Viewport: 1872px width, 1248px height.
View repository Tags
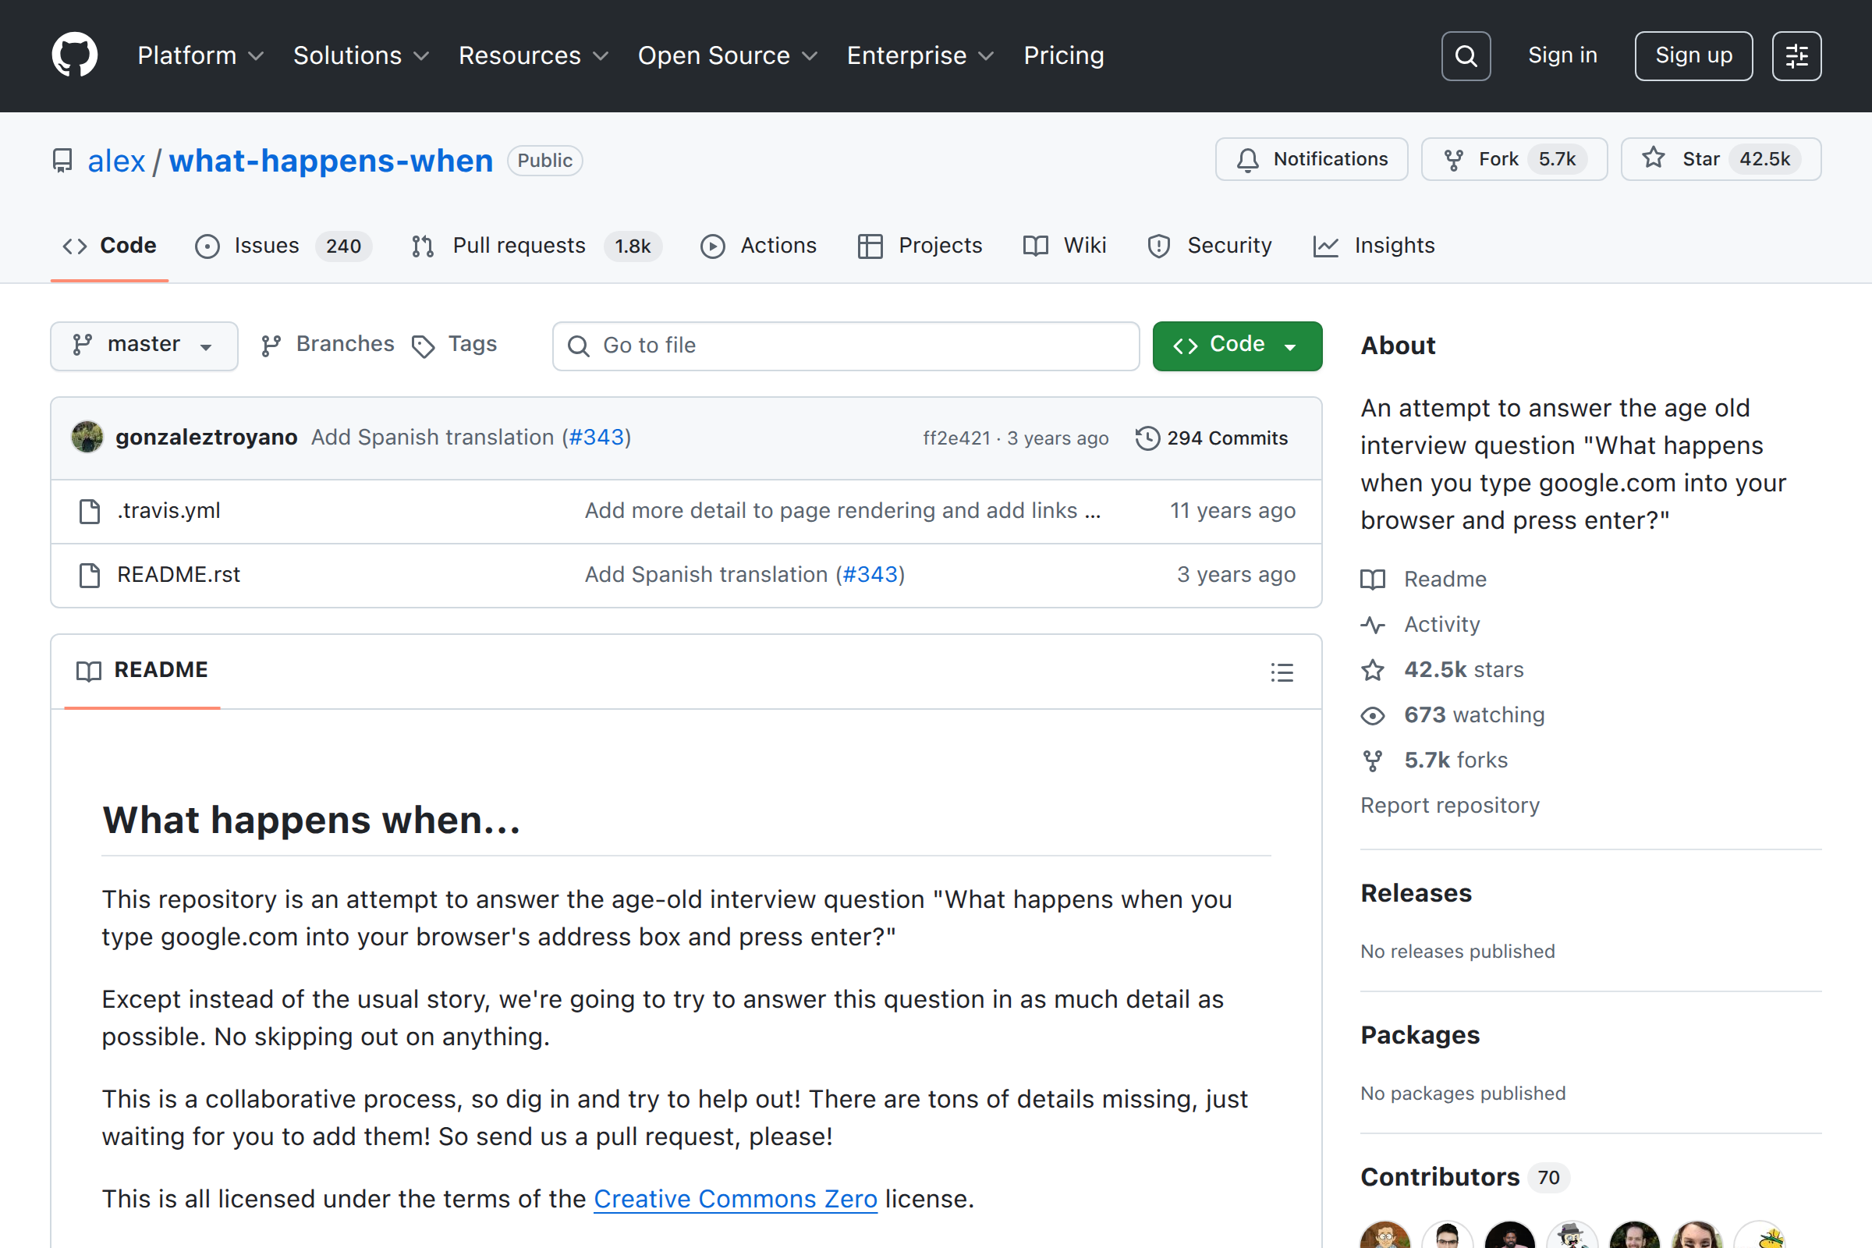pos(455,345)
